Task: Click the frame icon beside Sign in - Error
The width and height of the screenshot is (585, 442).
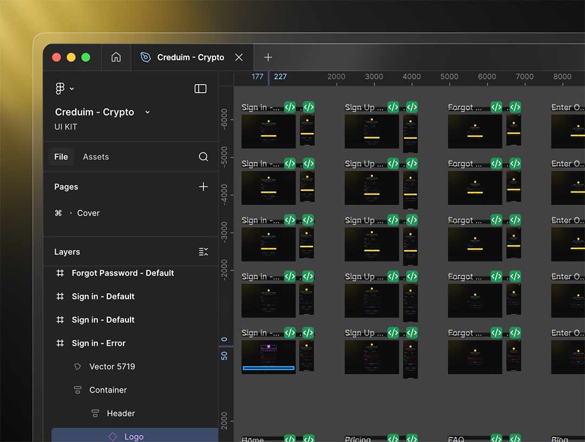Action: tap(60, 343)
